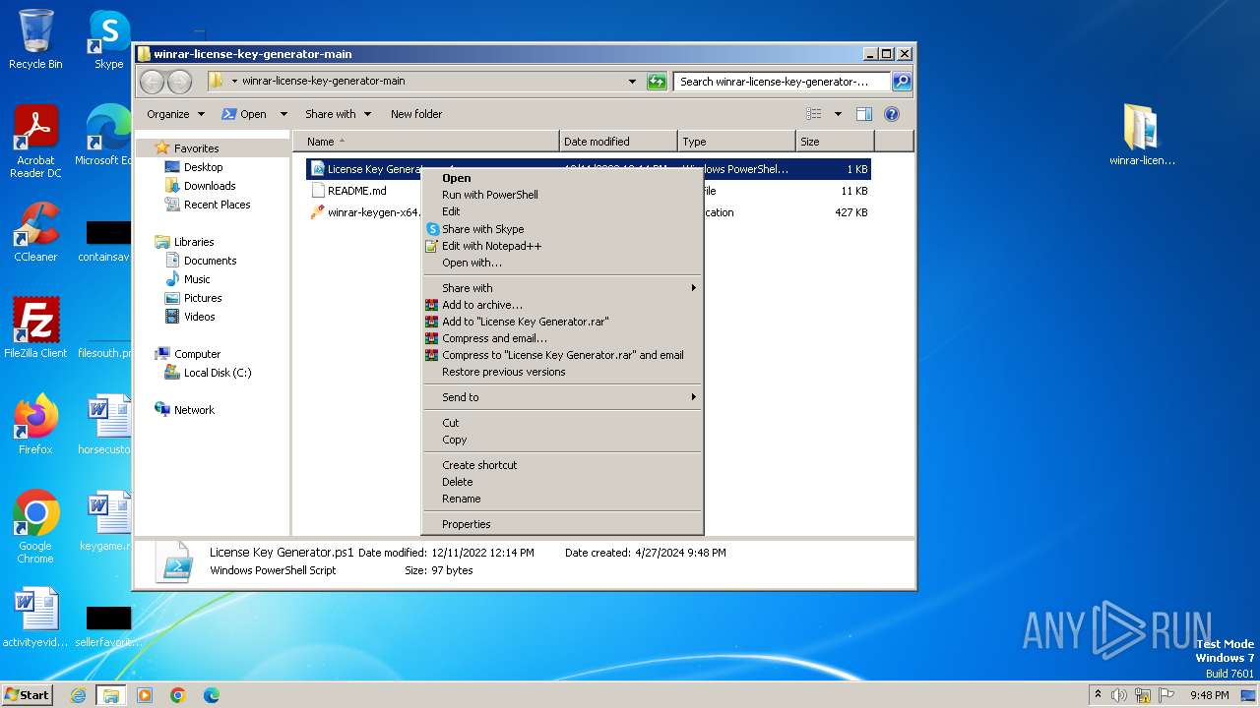Refresh the folder view with the green arrows button
1260x708 pixels.
coord(657,82)
